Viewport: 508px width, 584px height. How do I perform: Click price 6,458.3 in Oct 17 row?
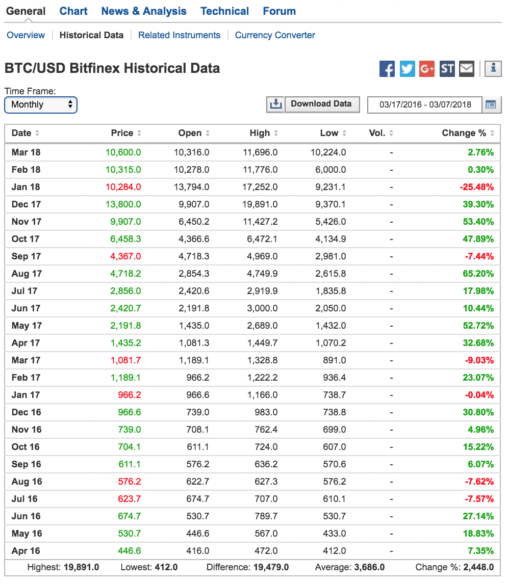(x=125, y=239)
